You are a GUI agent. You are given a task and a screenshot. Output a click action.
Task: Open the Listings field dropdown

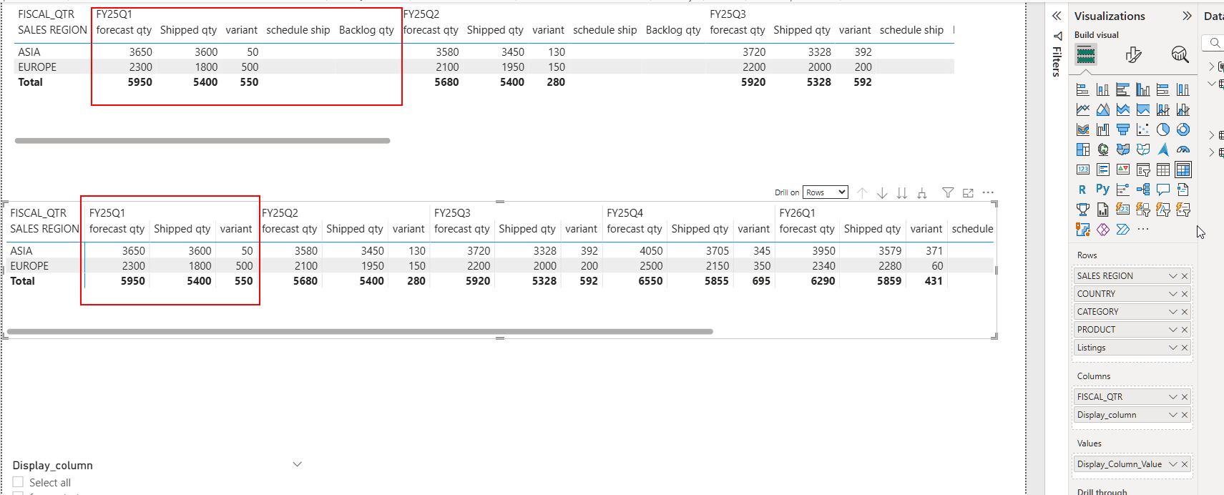click(1172, 348)
